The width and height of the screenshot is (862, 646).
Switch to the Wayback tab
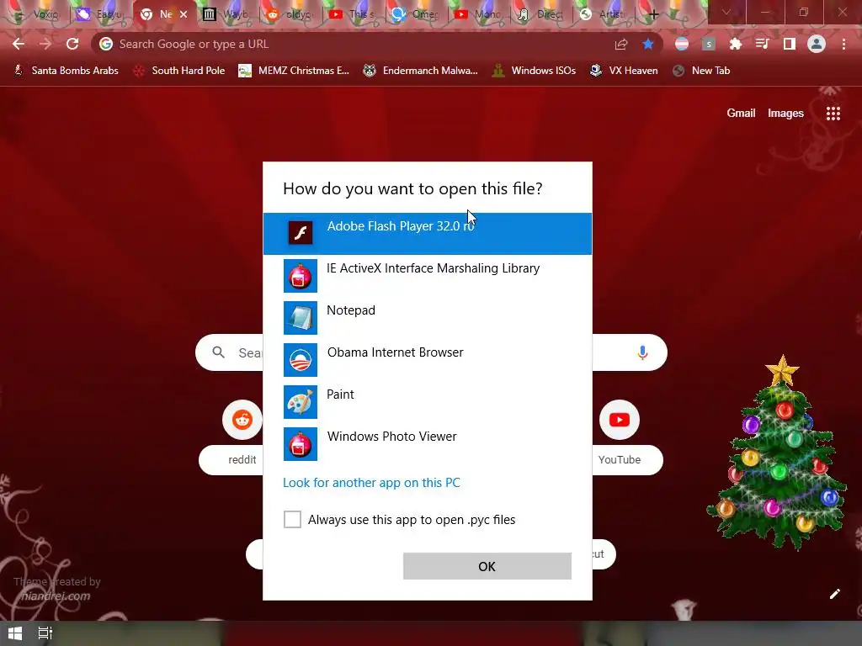tap(227, 14)
